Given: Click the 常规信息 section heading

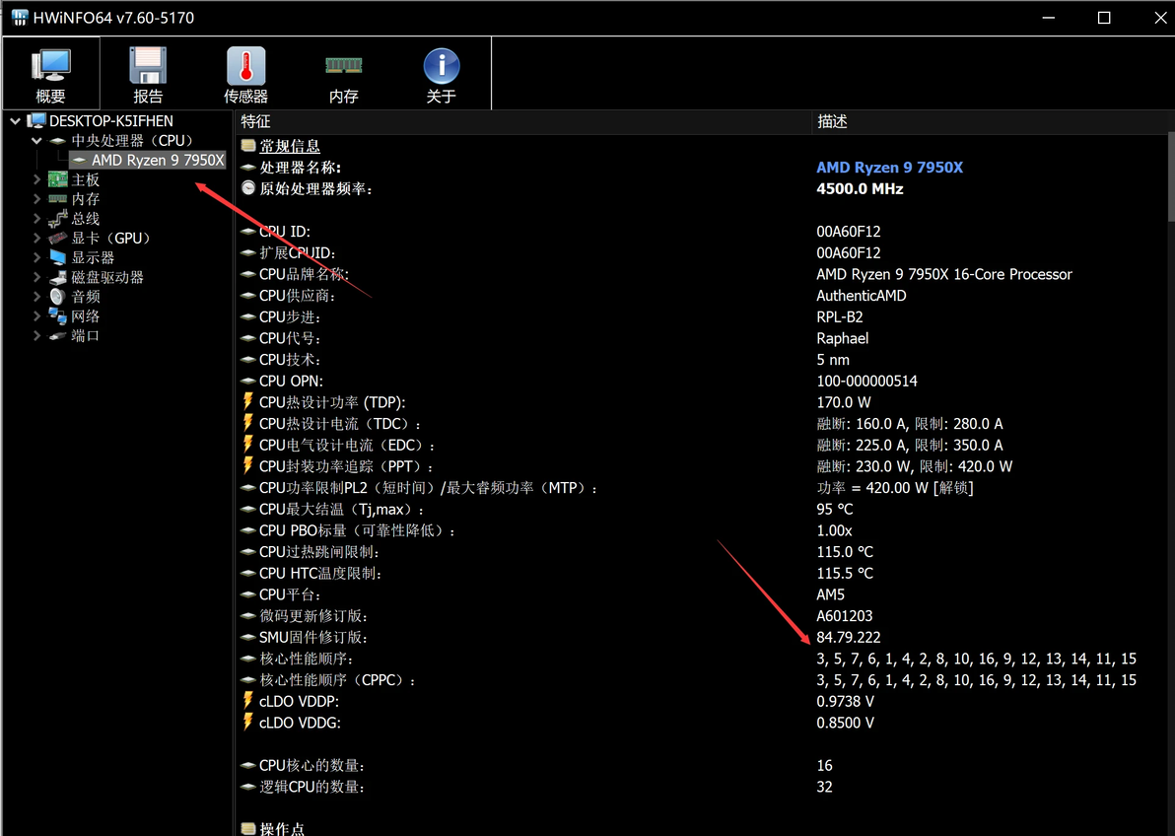Looking at the screenshot, I should tap(289, 146).
